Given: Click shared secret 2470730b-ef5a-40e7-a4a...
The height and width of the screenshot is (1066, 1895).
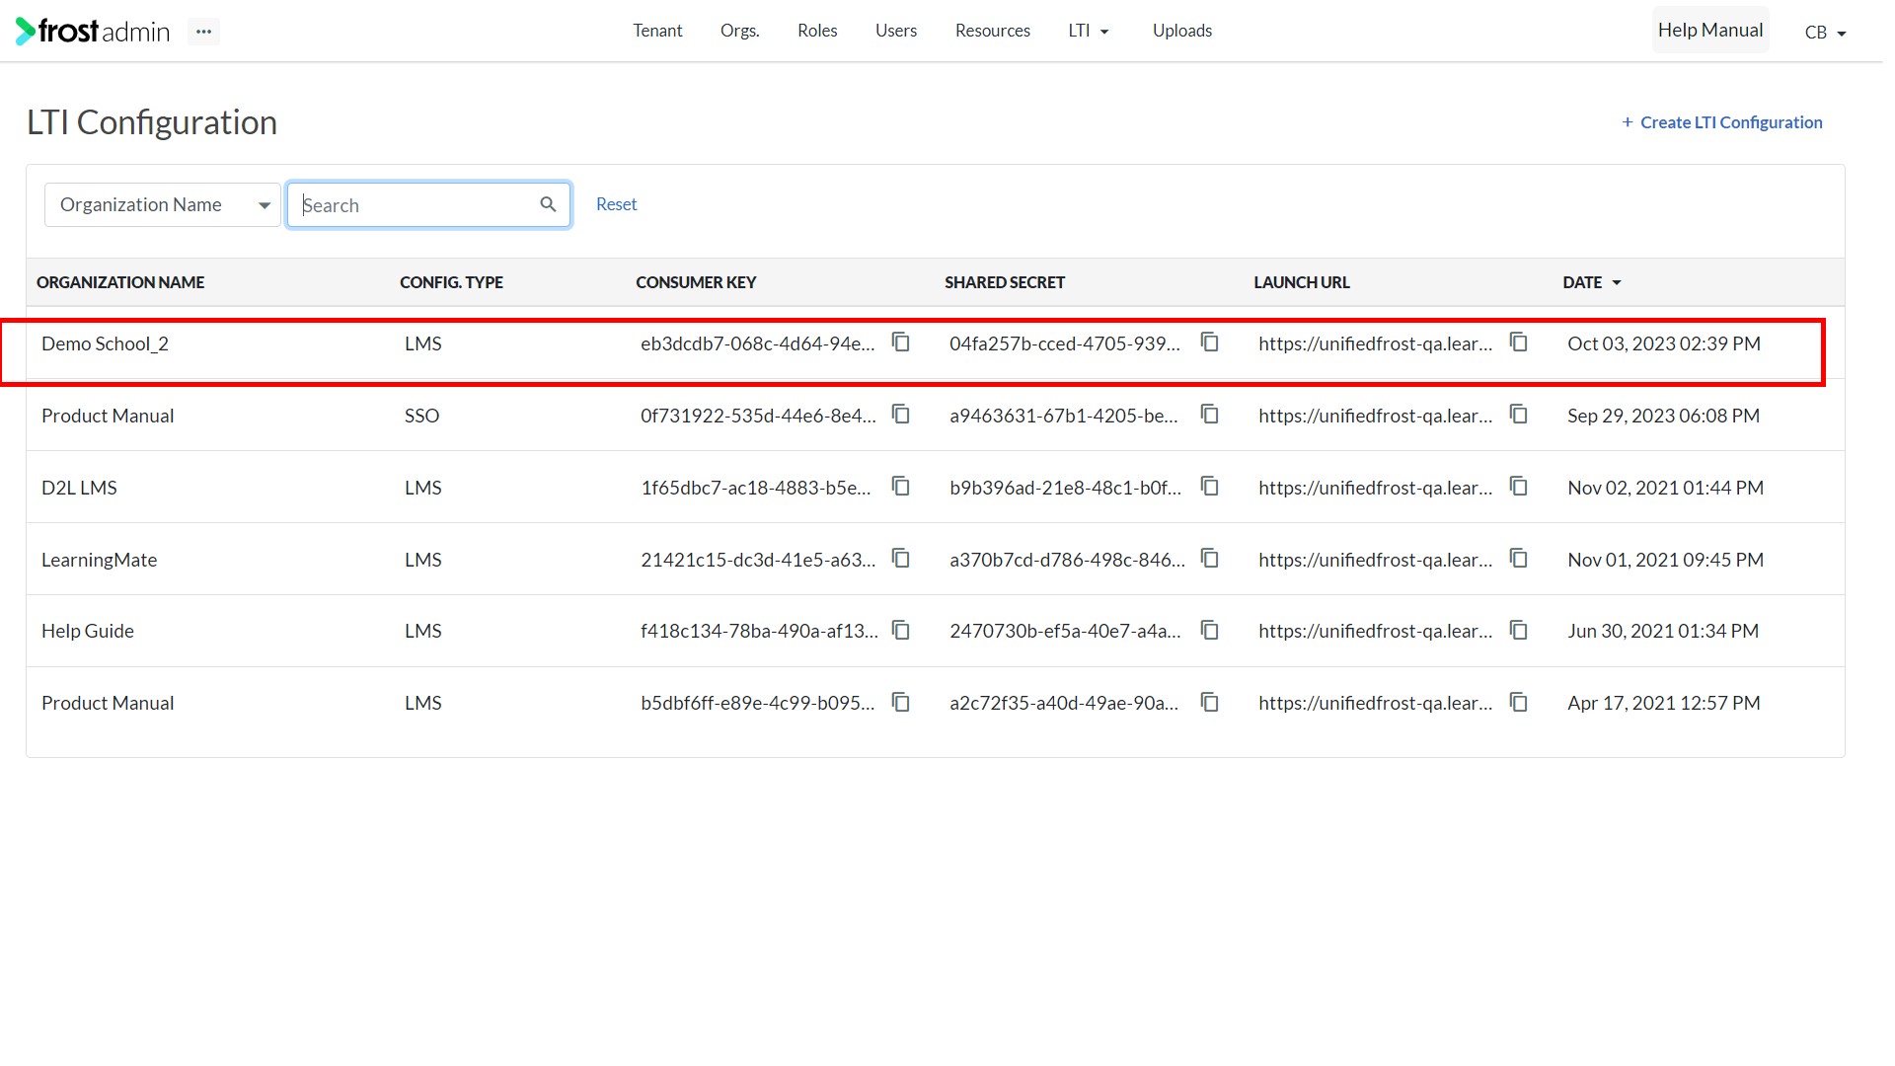Looking at the screenshot, I should [1065, 631].
